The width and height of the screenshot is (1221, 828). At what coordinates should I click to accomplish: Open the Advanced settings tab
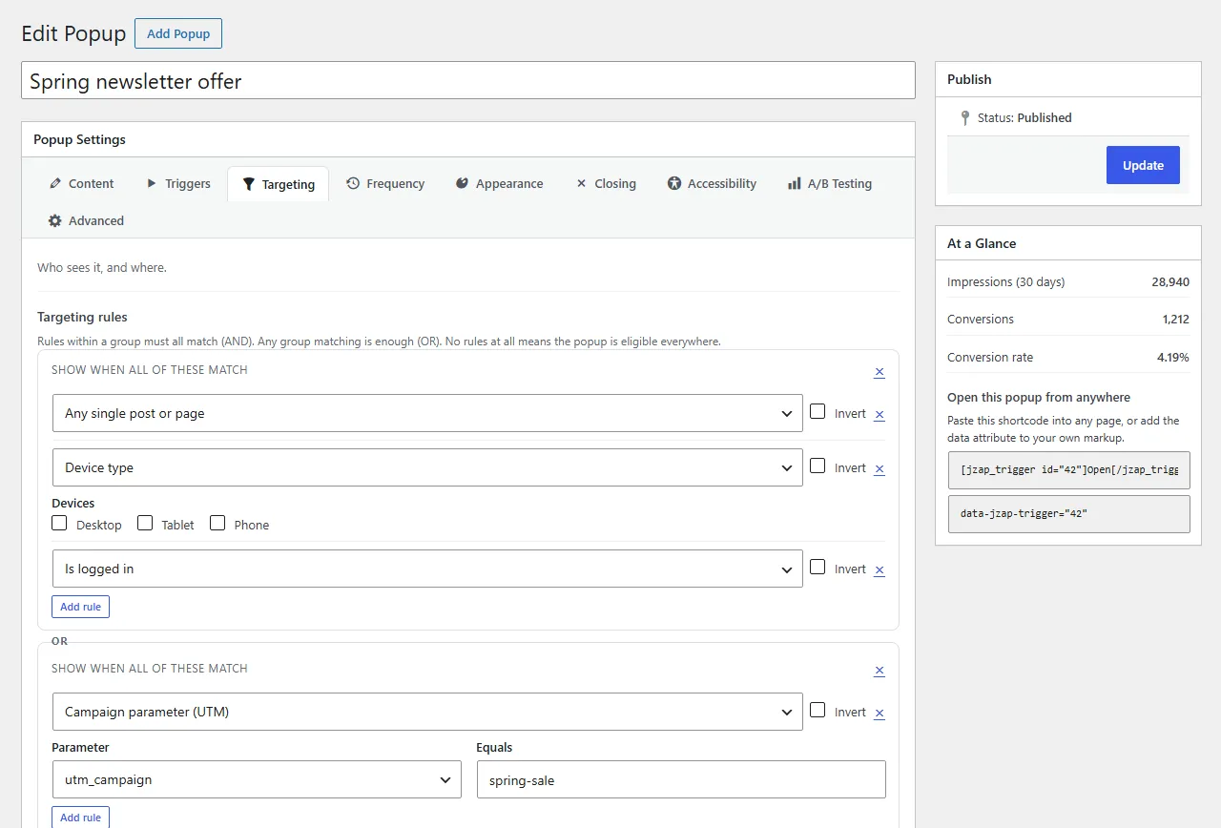(x=87, y=220)
